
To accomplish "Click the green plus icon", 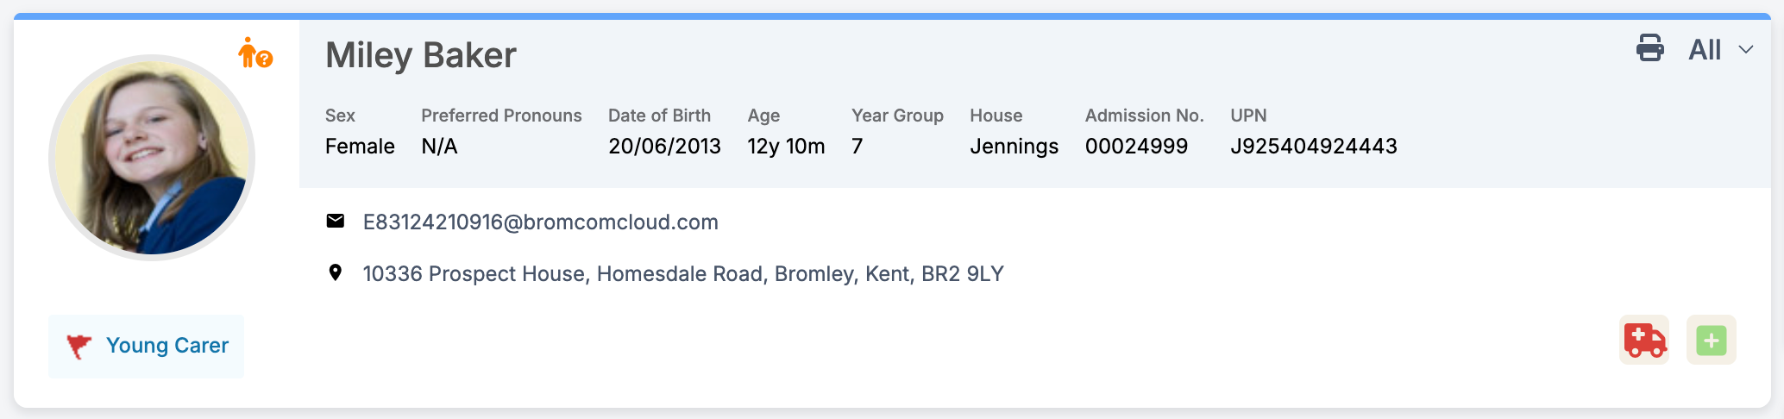I will (1712, 340).
